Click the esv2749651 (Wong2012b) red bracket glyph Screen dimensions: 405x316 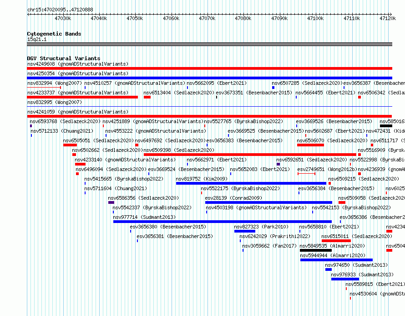[306, 174]
